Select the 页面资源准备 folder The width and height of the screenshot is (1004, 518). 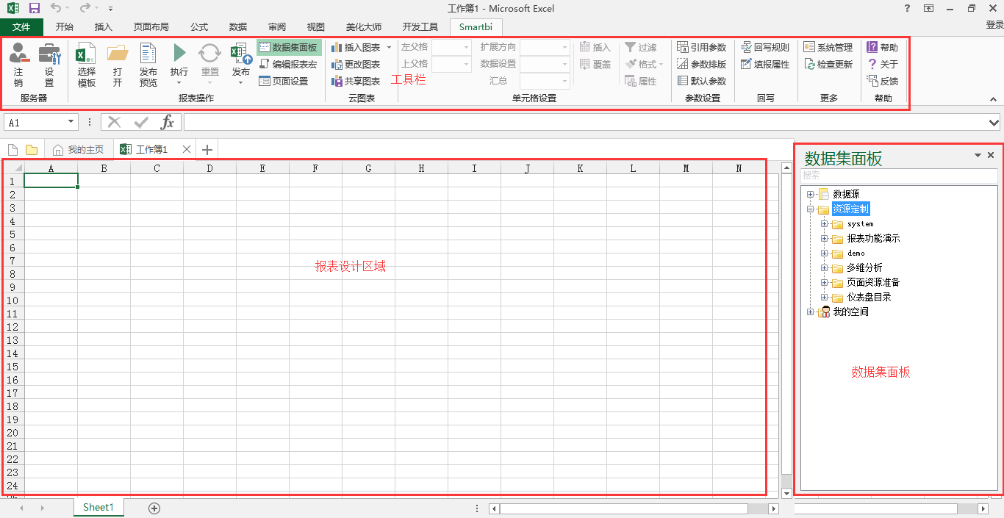pos(873,282)
